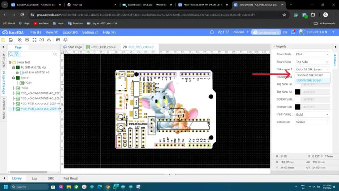This screenshot has width=339, height=191.
Task: Switch to the DRC bottom tab
Action: [51, 178]
